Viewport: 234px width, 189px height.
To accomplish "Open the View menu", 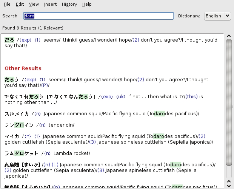I will coord(34,4).
